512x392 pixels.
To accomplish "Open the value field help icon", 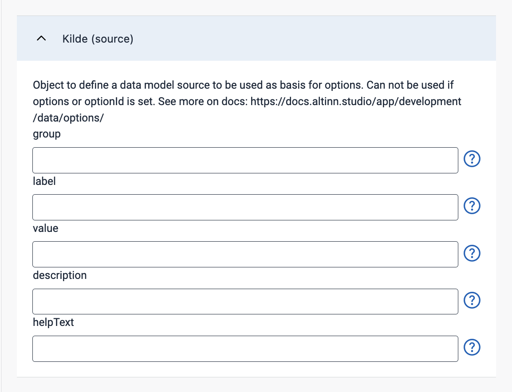I will tap(472, 253).
